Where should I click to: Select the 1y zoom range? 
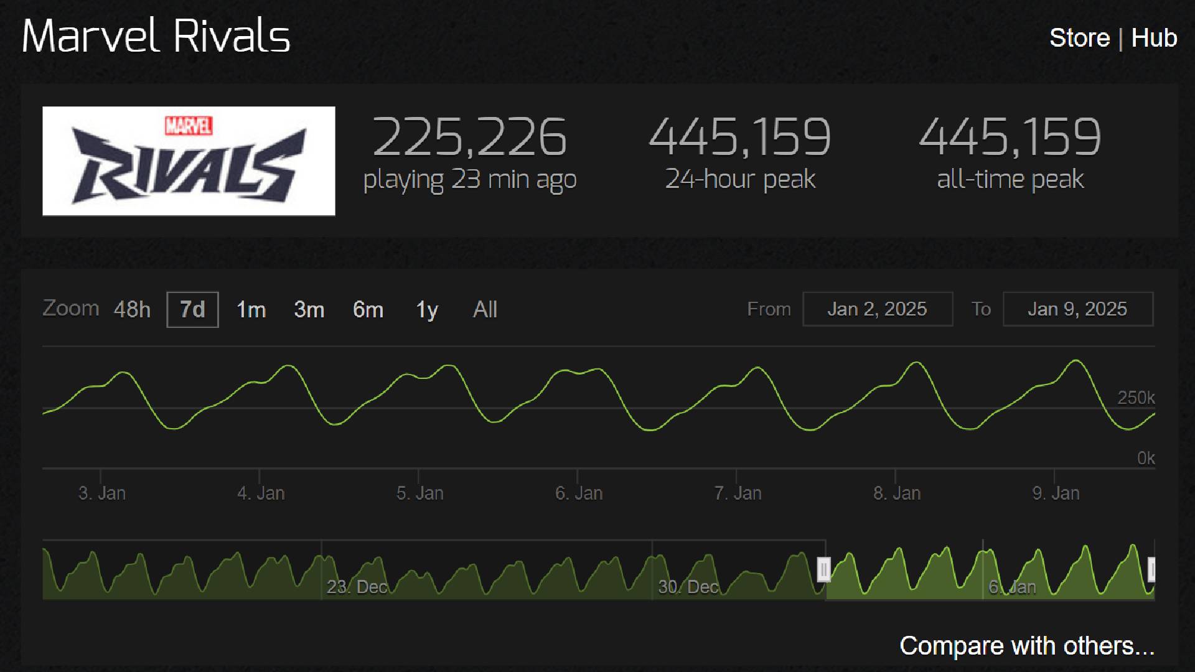coord(427,309)
